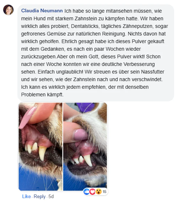Visit the Claudia Neumann profile name link
Image resolution: width=181 pixels, height=201 pixels.
42,11
